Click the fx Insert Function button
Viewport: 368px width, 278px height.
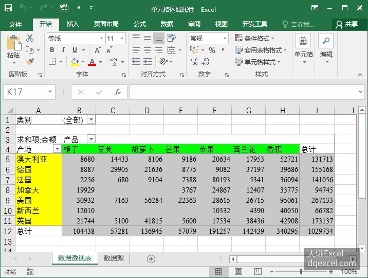[x=117, y=92]
